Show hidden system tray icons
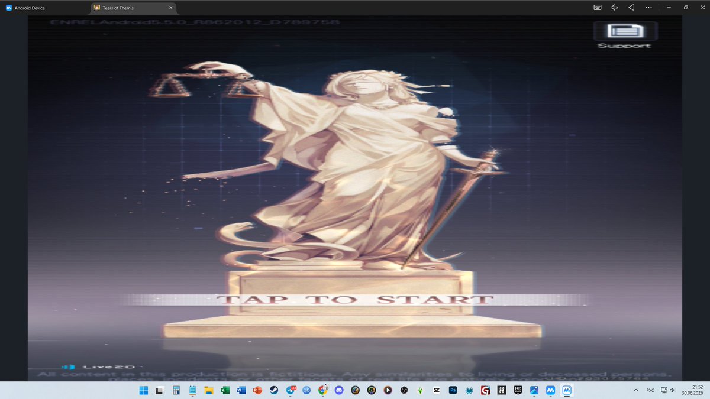Screen dimensions: 710x399 pyautogui.click(x=635, y=390)
